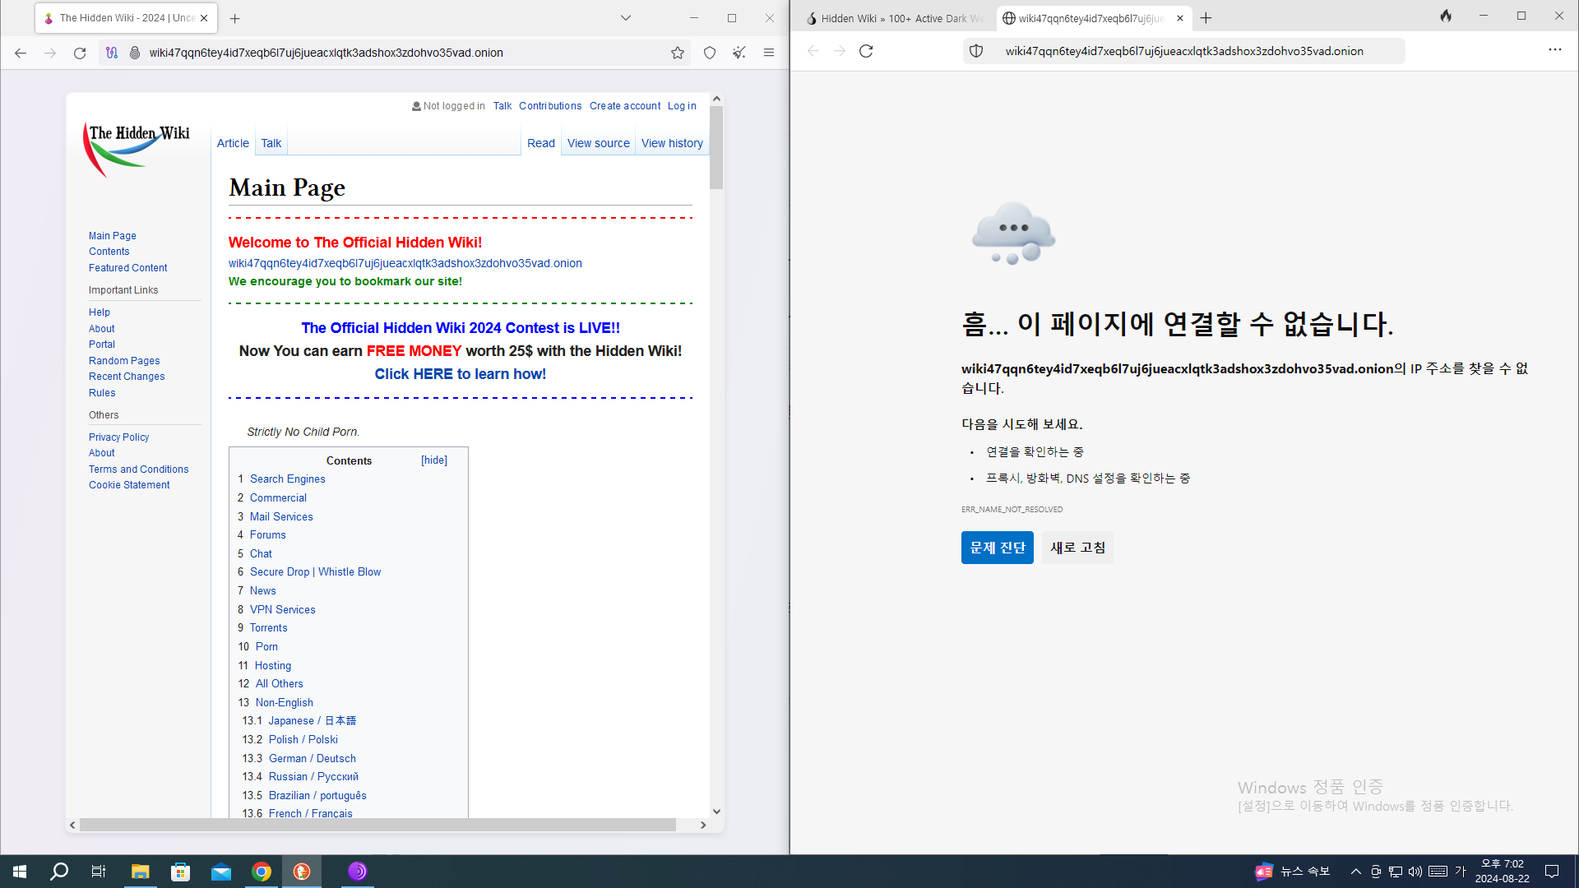This screenshot has width=1579, height=888.
Task: Open the Search Engines contents link
Action: pos(287,479)
